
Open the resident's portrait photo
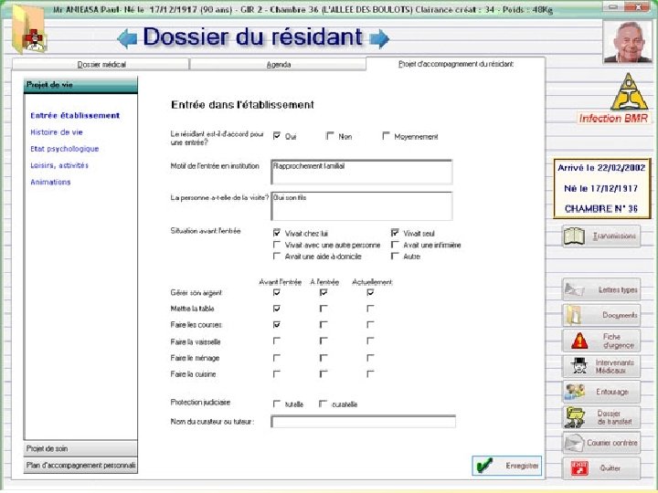click(x=628, y=42)
